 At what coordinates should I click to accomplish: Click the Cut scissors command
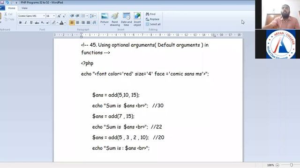click(8, 14)
